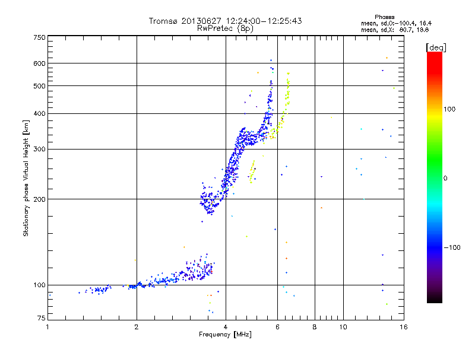Click y-axis tick label '750'

[x=39, y=37]
